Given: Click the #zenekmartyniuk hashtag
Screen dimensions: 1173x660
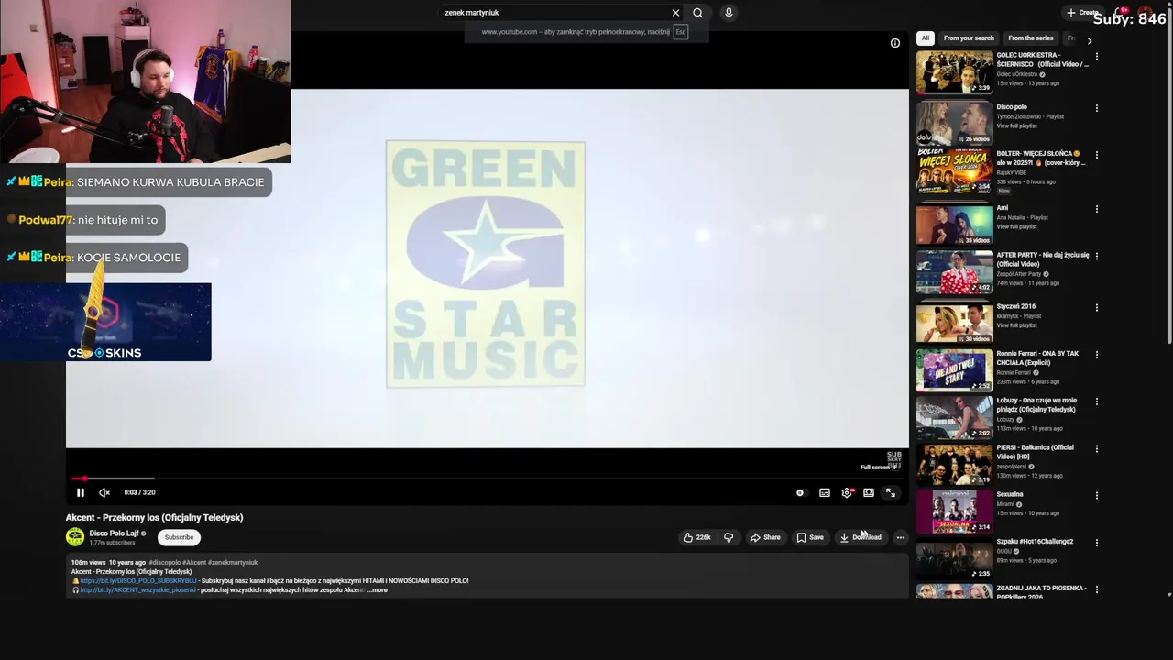Looking at the screenshot, I should tap(233, 563).
